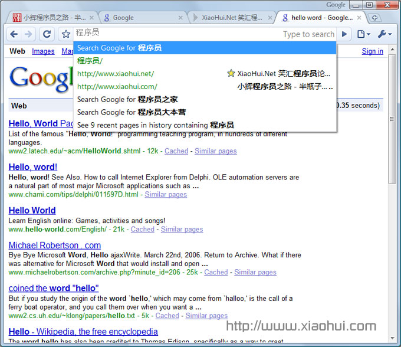This screenshot has width=401, height=347.
Task: Open the Hello, World Page result
Action: [x=41, y=123]
